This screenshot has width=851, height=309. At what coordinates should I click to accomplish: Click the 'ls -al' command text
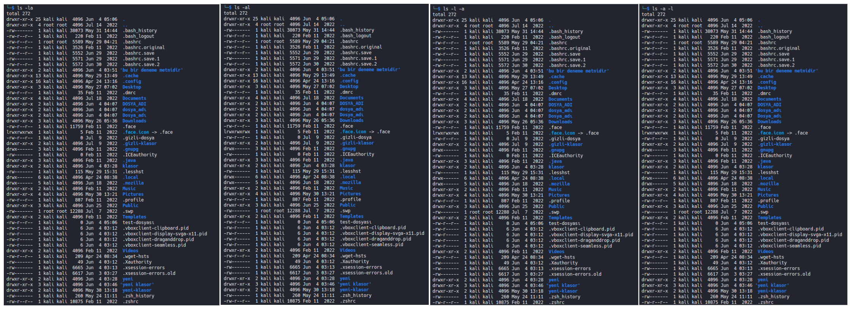pos(242,8)
